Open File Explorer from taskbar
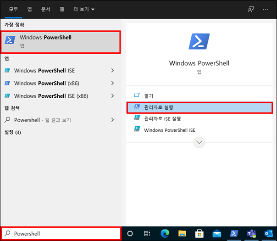Viewport: 277px width, 241px height. 182,234
